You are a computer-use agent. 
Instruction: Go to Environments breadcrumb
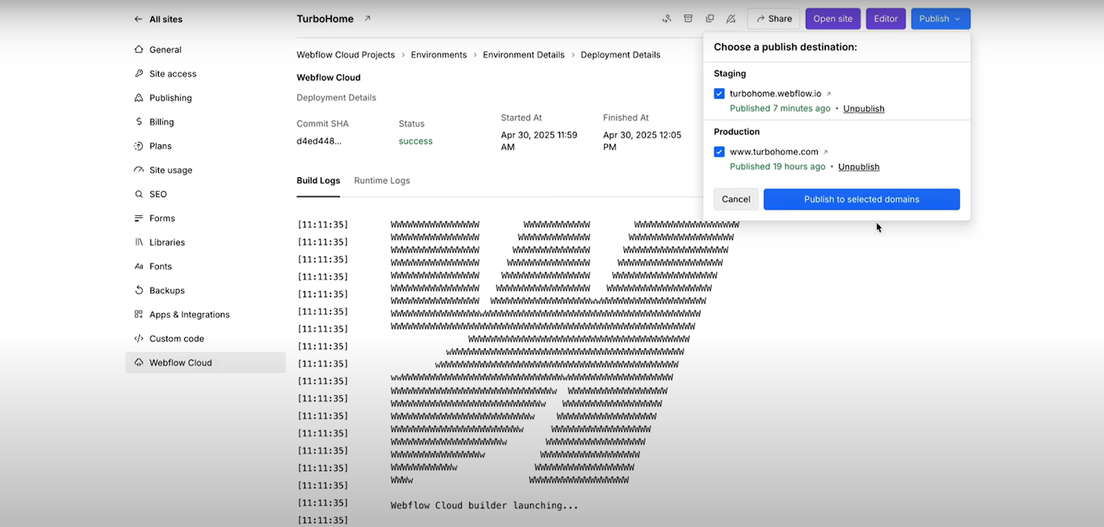pos(439,54)
